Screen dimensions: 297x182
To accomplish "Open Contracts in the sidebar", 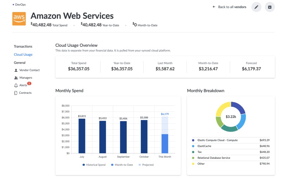I will pos(25,93).
